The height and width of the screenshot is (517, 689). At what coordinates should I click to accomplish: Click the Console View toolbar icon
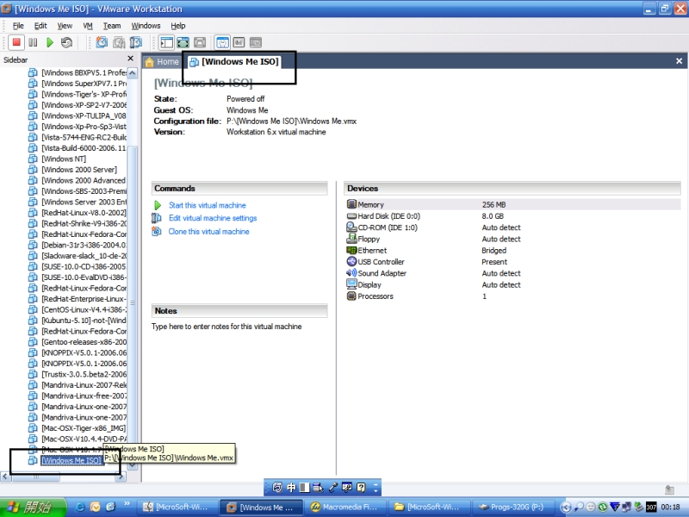[x=255, y=42]
